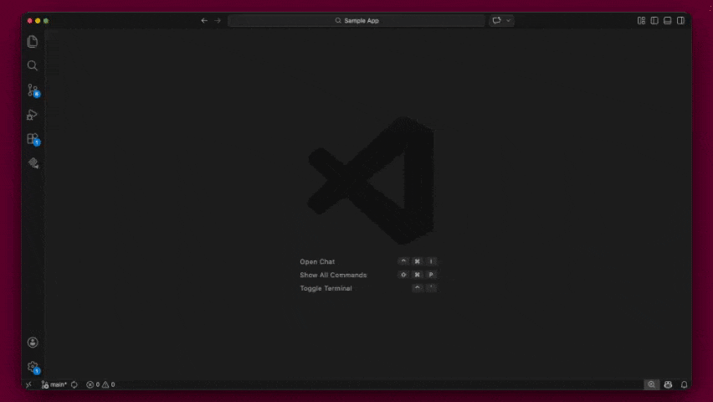Image resolution: width=713 pixels, height=402 pixels.
Task: Open the notifications bell
Action: pos(684,384)
